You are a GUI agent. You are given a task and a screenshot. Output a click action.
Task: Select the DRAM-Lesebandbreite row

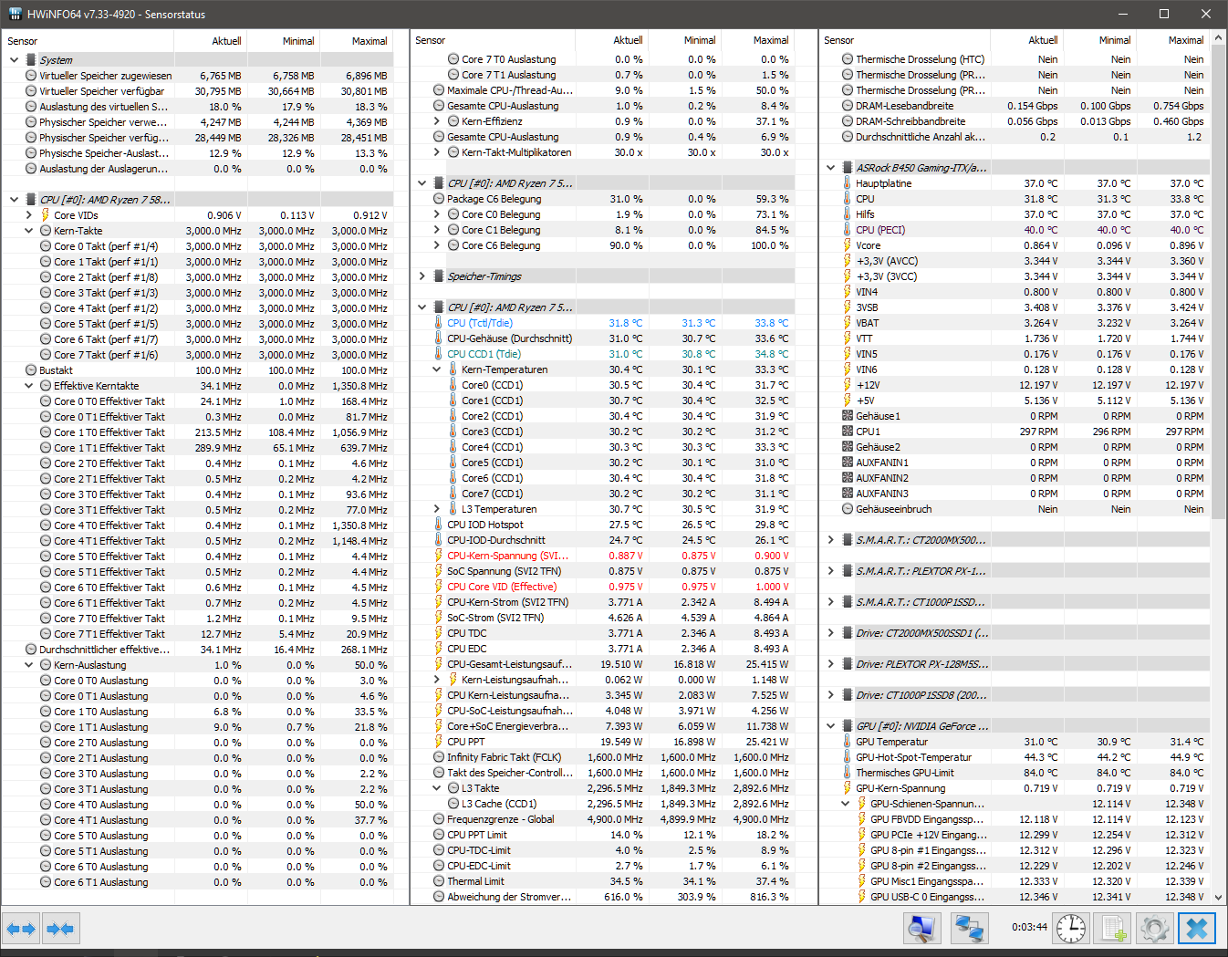coord(1015,106)
